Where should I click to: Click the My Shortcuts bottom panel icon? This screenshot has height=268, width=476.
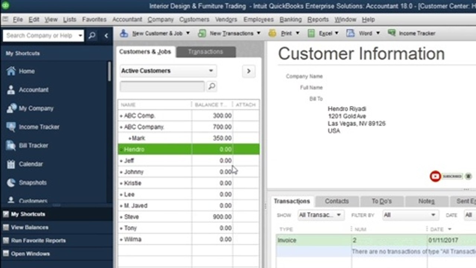tap(6, 214)
